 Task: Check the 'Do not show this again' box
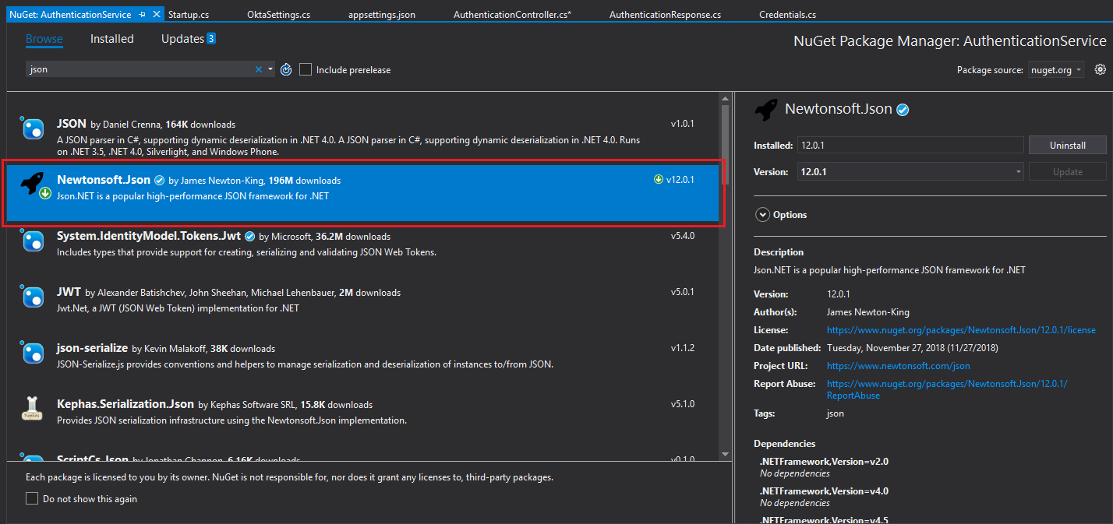pyautogui.click(x=32, y=498)
